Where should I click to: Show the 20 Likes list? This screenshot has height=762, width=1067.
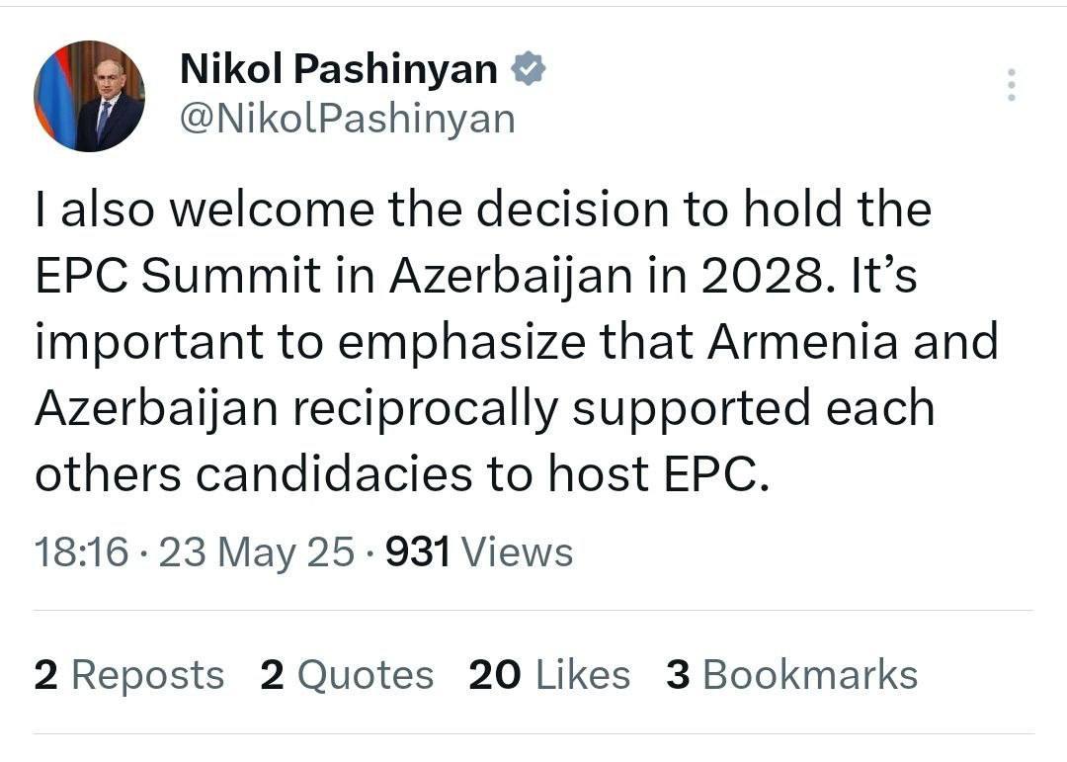click(550, 675)
